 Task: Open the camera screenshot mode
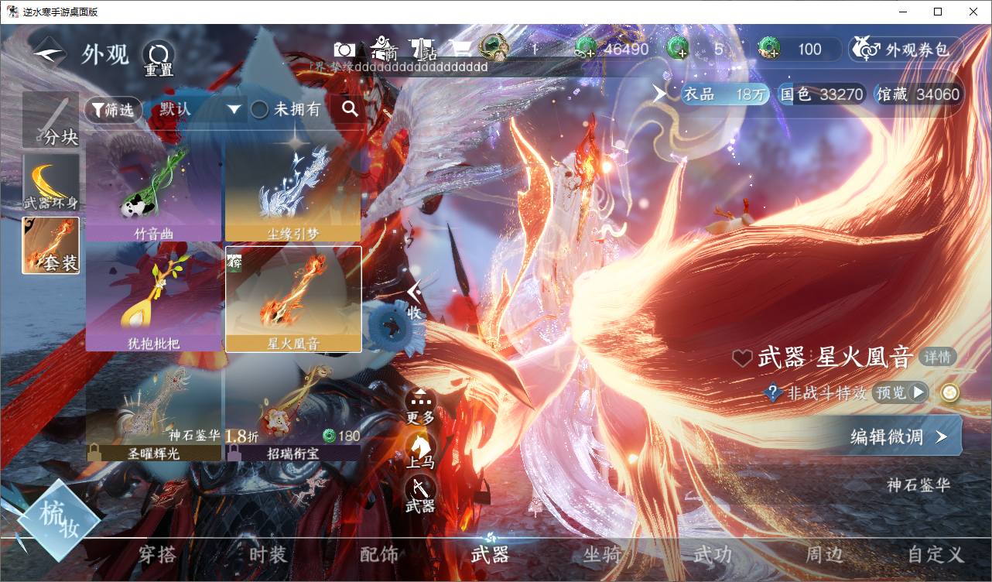click(344, 50)
